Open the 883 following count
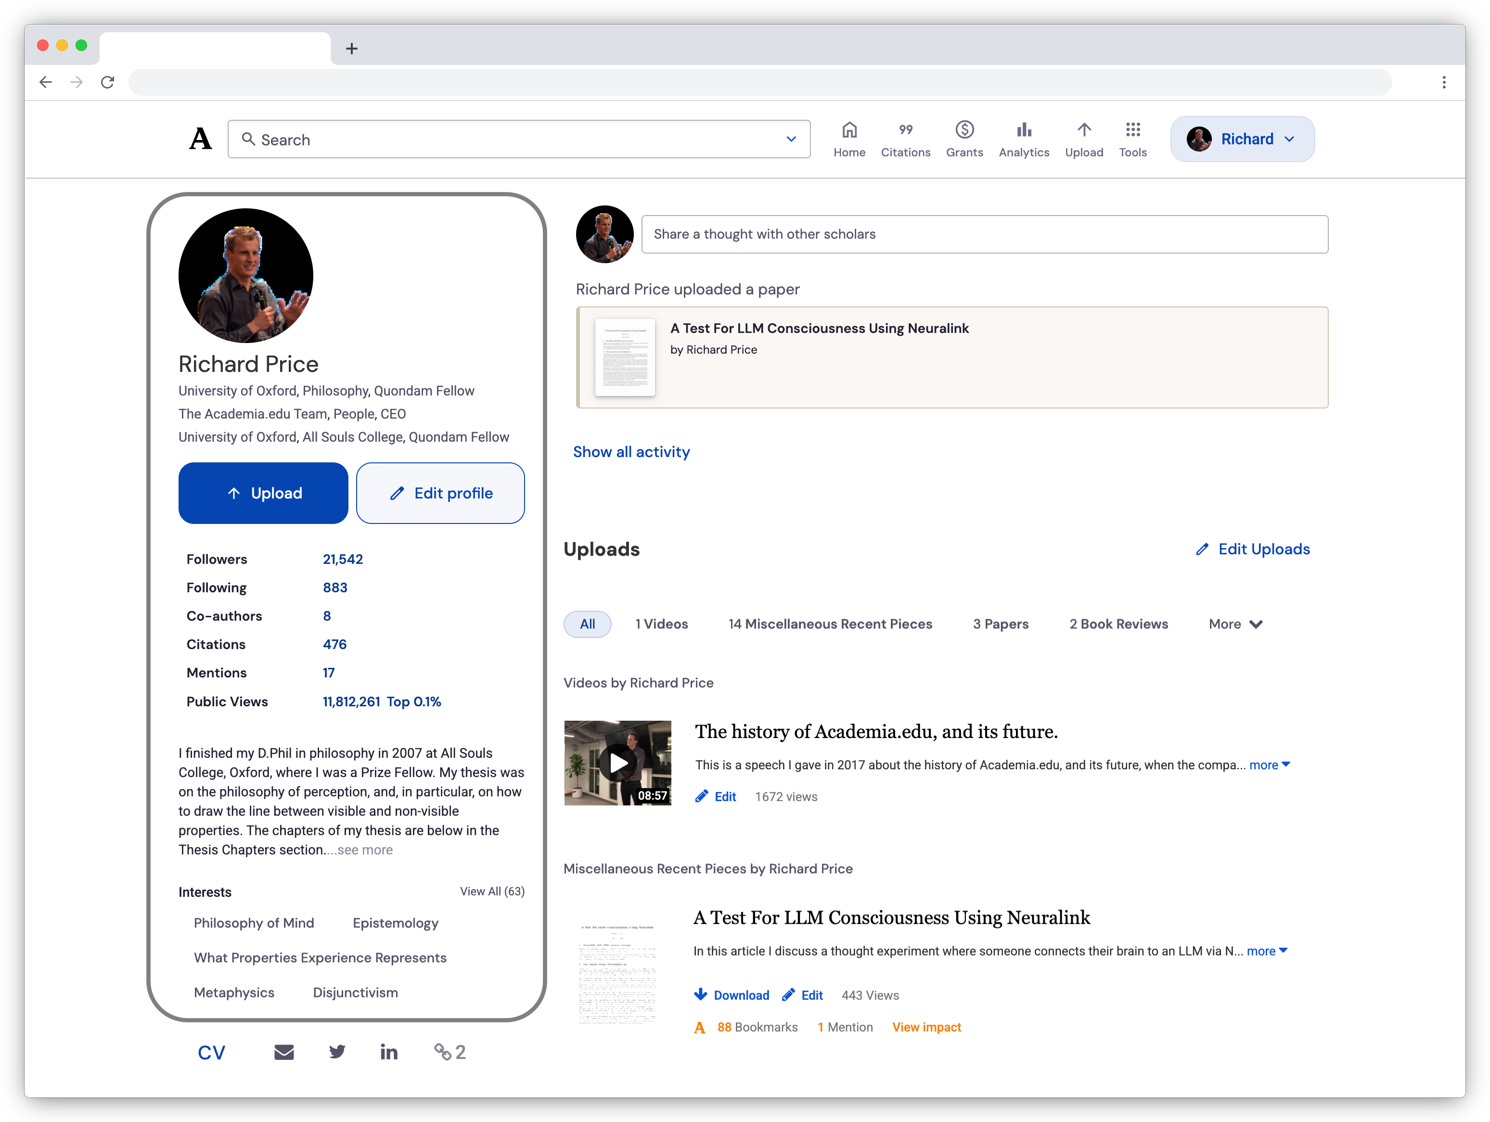The image size is (1490, 1122). (335, 588)
